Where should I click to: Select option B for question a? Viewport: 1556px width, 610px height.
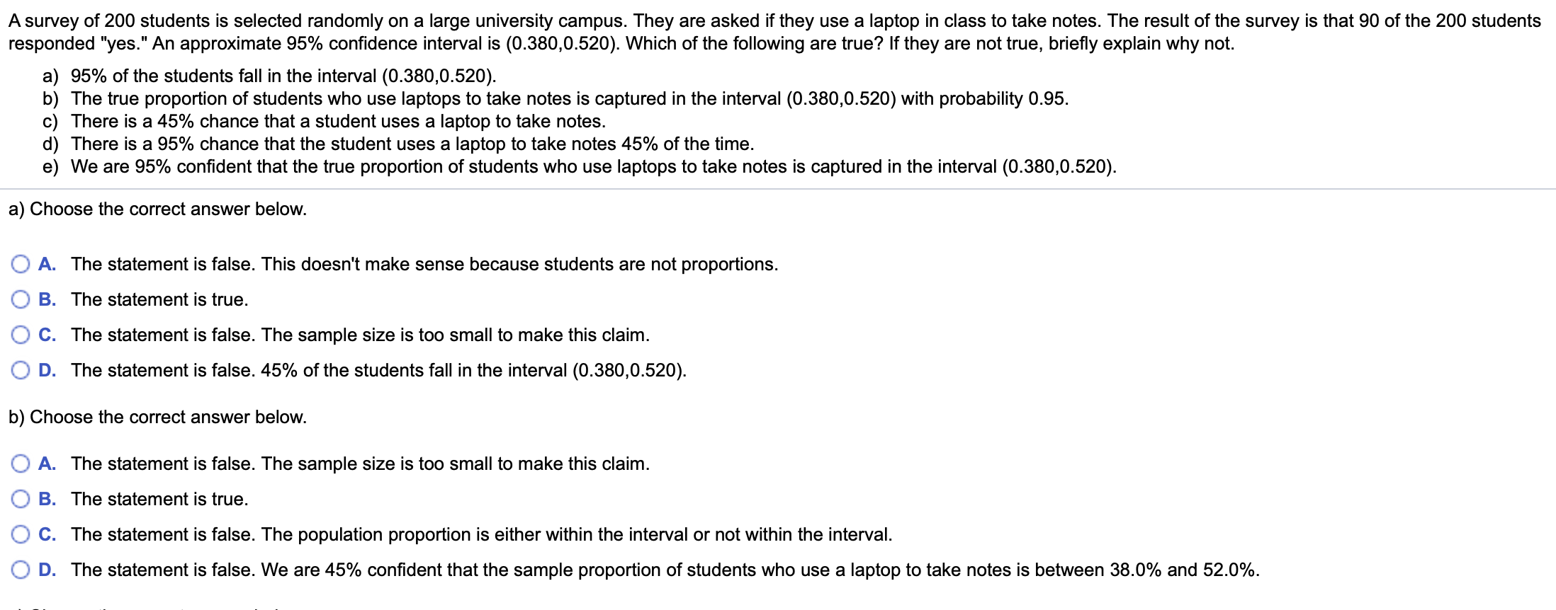click(x=21, y=299)
